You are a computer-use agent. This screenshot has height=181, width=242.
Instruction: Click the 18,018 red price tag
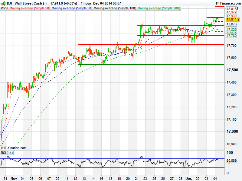(x=231, y=9)
